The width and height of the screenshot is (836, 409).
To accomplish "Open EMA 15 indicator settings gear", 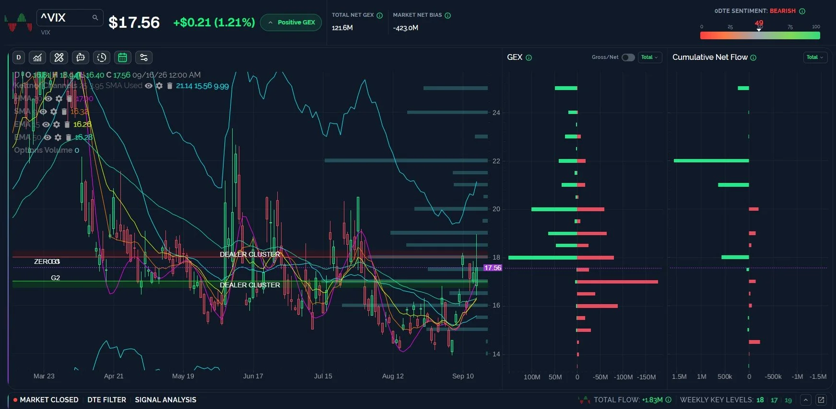I will click(57, 125).
